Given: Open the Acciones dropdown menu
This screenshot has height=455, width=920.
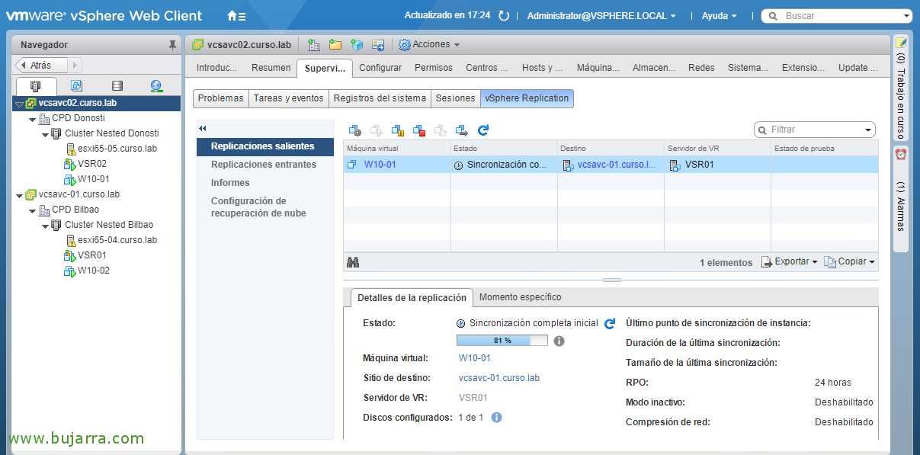Looking at the screenshot, I should (429, 45).
